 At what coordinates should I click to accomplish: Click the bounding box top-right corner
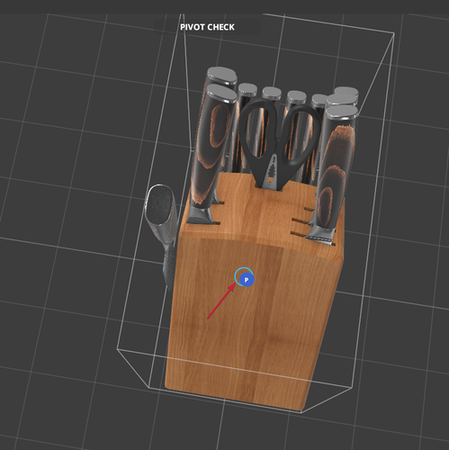point(394,33)
